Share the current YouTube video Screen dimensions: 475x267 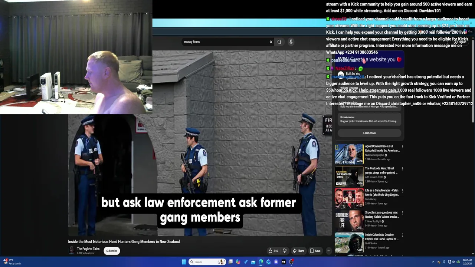pos(298,251)
